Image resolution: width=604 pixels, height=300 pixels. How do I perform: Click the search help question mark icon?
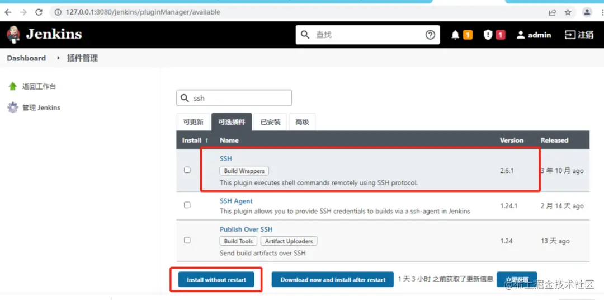(430, 35)
